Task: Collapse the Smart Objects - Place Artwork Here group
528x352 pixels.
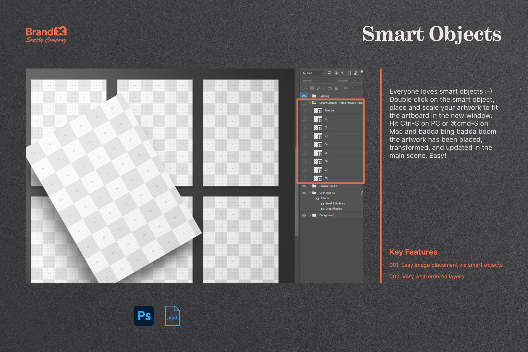Action: [x=310, y=103]
